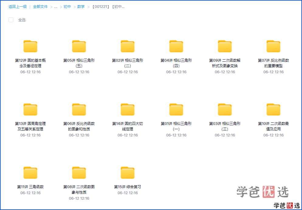Viewport: 302px width, 210px height.
Task: Open the 第08讲 二次函数图象与性质 folder icon
Action: point(79,173)
